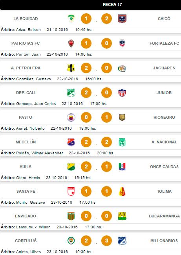The height and width of the screenshot is (255, 181).
Task: Open the Medellín team crest
Action: pos(71,142)
